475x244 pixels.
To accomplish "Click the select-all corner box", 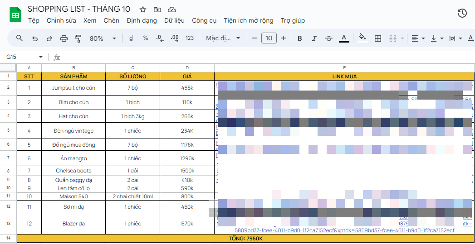I will (x=8, y=68).
